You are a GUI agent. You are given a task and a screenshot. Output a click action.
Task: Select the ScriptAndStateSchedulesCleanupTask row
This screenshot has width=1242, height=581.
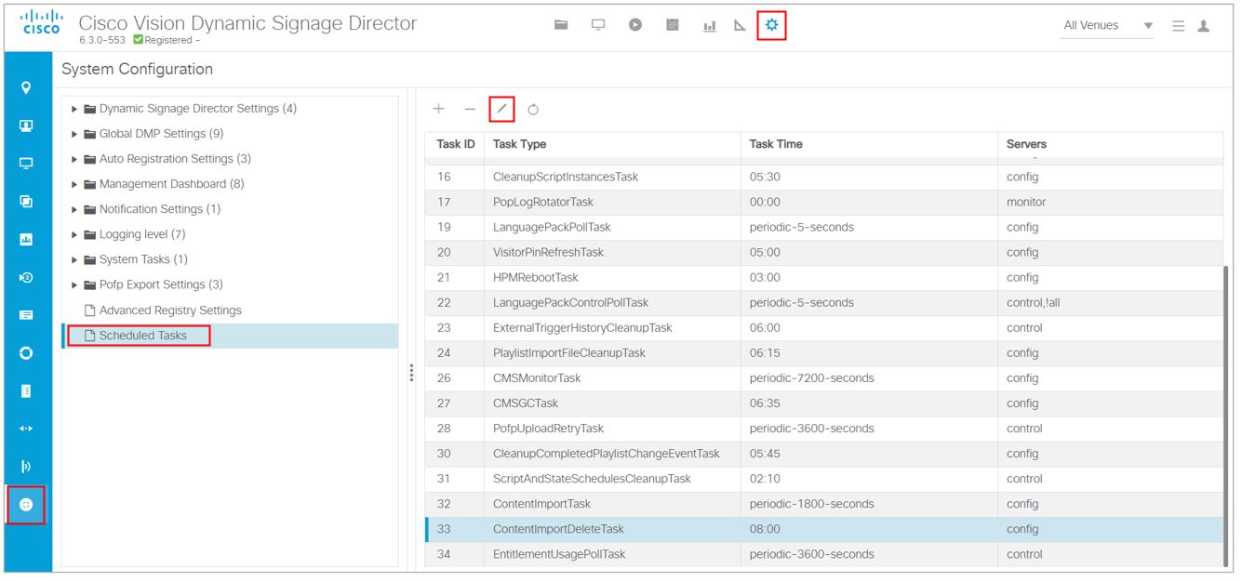pos(824,478)
